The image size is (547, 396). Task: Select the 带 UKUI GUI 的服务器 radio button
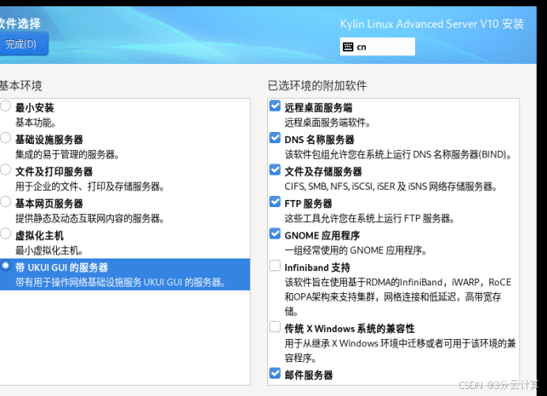(6, 266)
